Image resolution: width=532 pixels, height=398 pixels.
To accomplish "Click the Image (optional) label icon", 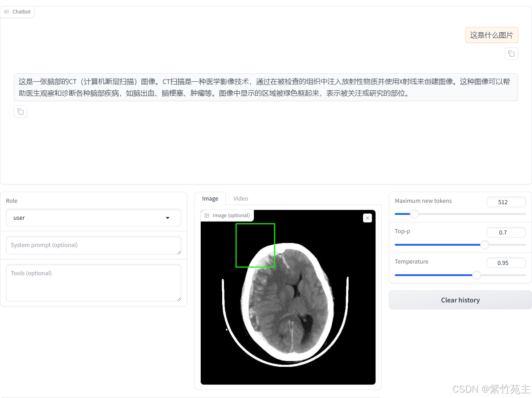I will [x=207, y=215].
